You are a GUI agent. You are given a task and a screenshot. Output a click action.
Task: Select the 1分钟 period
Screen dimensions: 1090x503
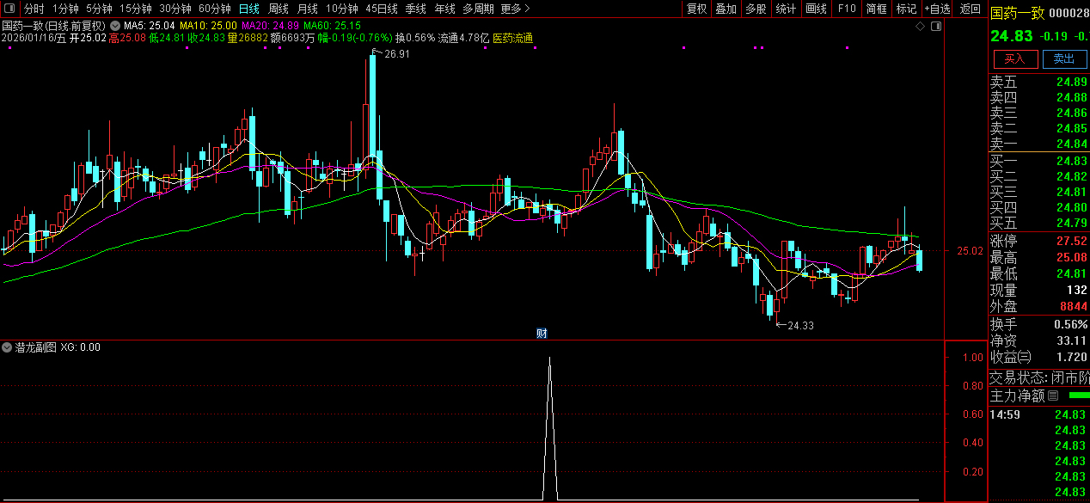pos(65,9)
